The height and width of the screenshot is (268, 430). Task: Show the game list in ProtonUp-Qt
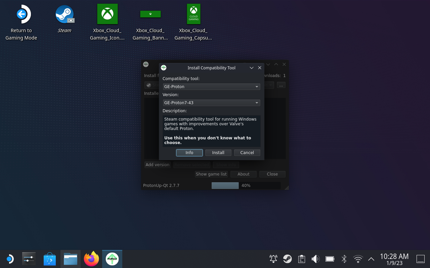pyautogui.click(x=211, y=174)
